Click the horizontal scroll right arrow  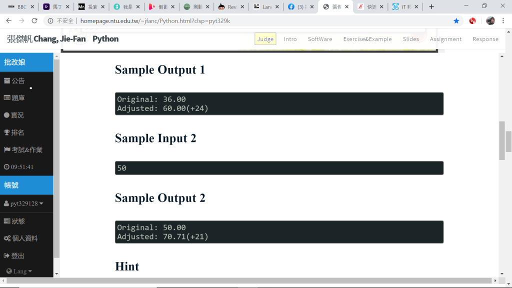(495, 280)
